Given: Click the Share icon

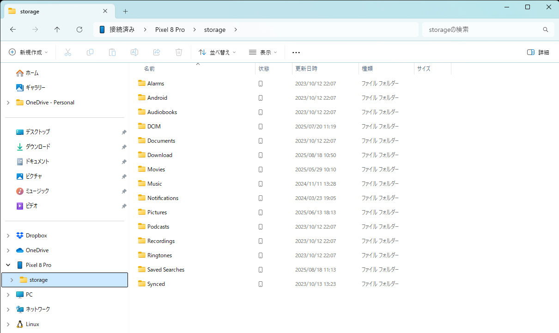Looking at the screenshot, I should tap(157, 52).
